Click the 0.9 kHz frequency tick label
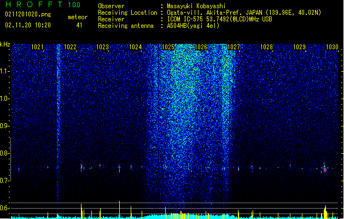The image size is (344, 219). (x=5, y=126)
